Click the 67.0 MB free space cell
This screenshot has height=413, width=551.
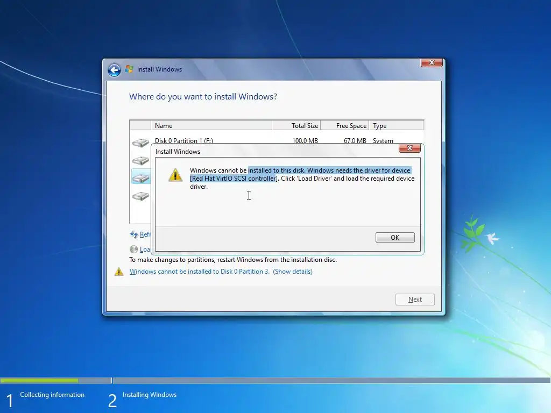pos(355,140)
